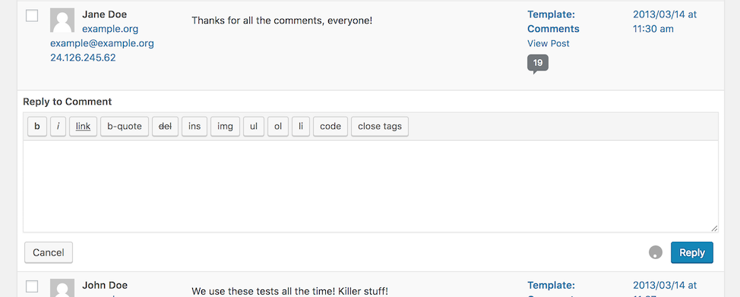Click the del strikethrough quicktag
Image resolution: width=740 pixels, height=297 pixels.
165,127
